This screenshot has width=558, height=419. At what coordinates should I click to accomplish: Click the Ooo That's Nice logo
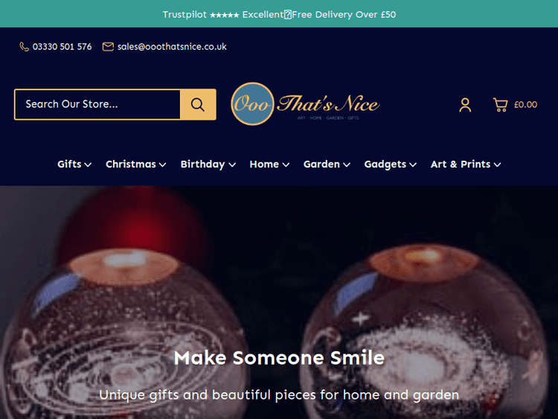(305, 104)
